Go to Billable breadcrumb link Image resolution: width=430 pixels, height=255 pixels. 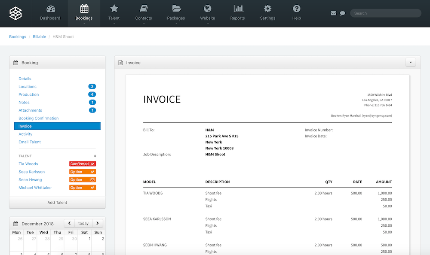tap(40, 36)
